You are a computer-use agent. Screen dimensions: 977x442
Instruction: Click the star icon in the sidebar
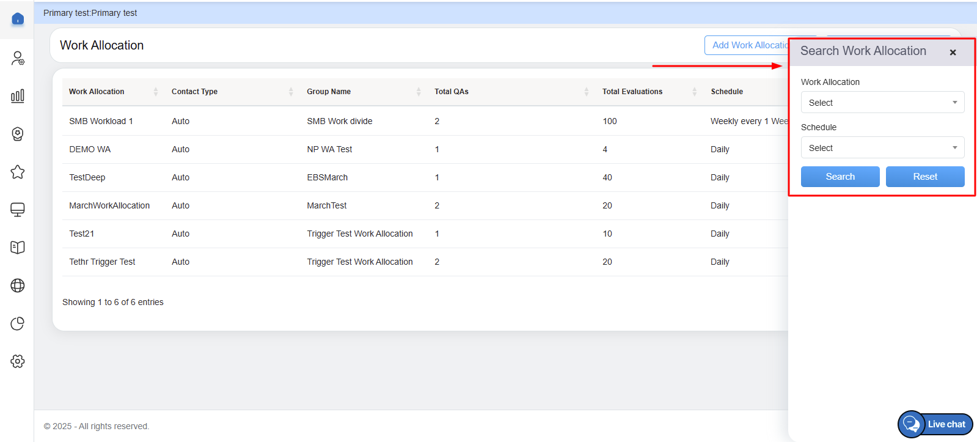point(18,172)
